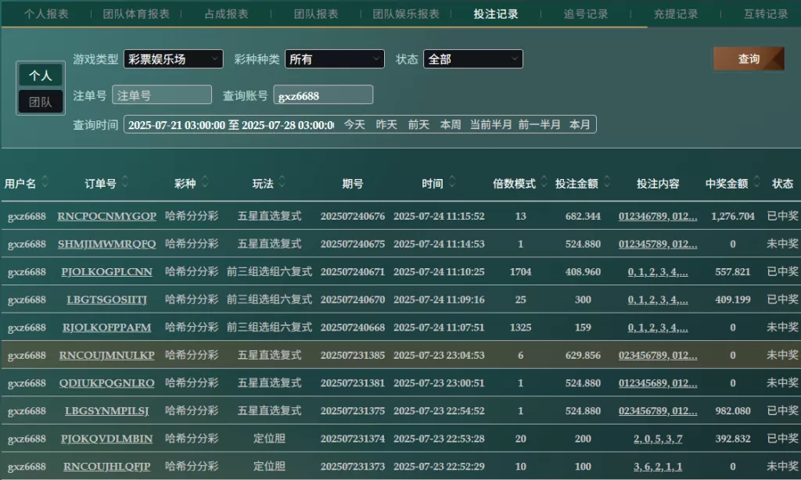Select winning amount 1,276.704
Image resolution: width=801 pixels, height=480 pixels.
732,217
